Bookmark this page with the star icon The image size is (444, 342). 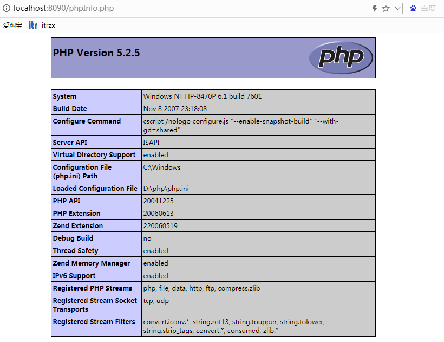(x=386, y=8)
